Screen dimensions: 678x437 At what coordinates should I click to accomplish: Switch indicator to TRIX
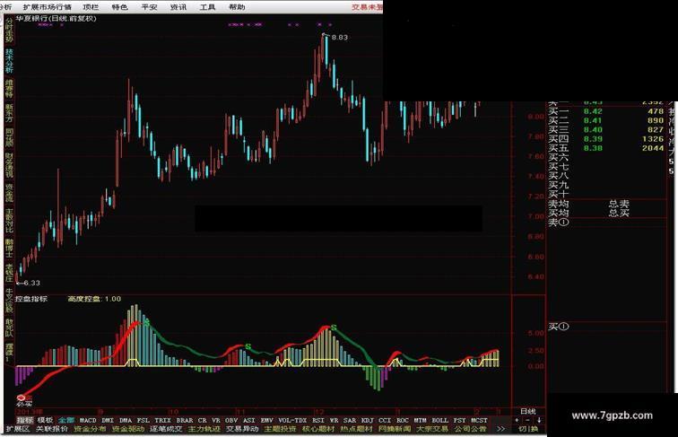pos(162,420)
